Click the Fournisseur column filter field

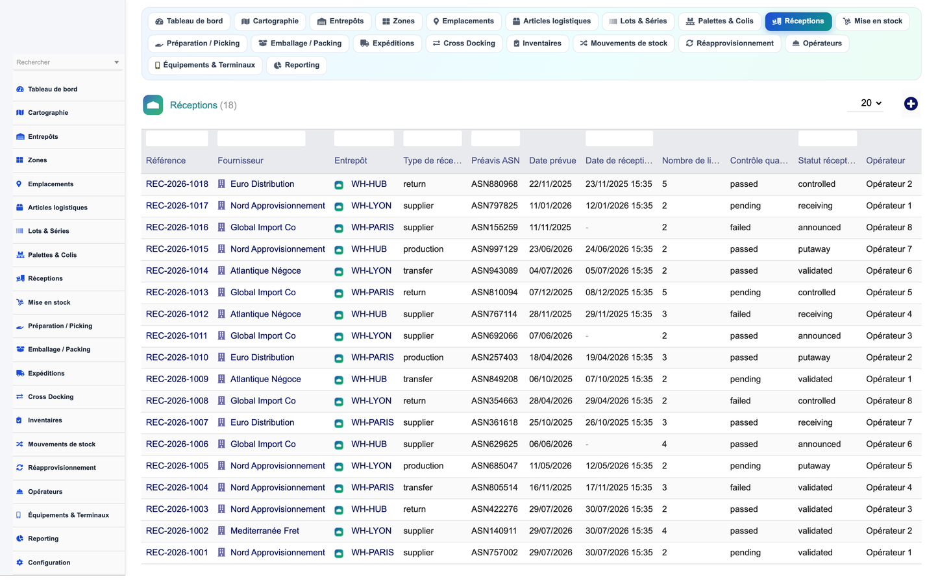tap(261, 138)
